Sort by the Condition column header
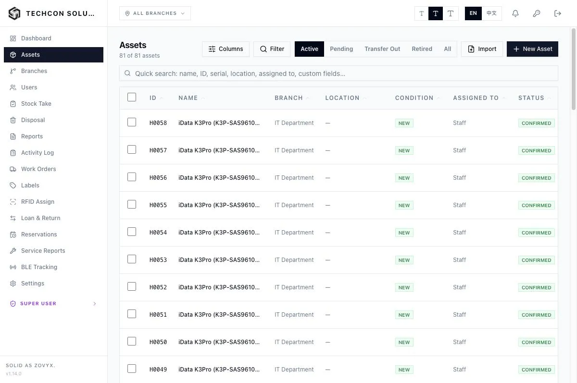The image size is (577, 383). (417, 98)
